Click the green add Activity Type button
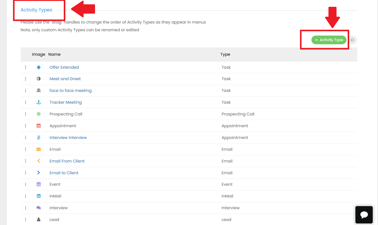 pos(329,40)
